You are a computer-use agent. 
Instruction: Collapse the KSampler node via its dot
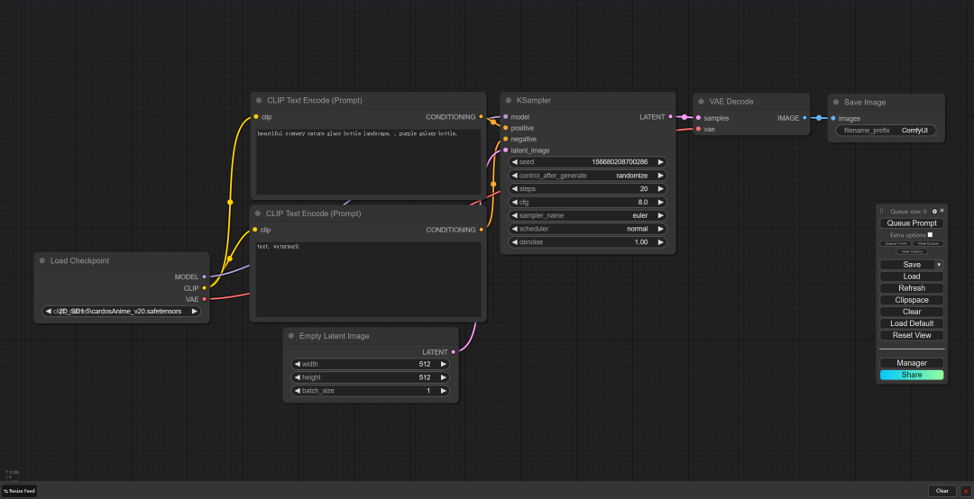tap(509, 101)
